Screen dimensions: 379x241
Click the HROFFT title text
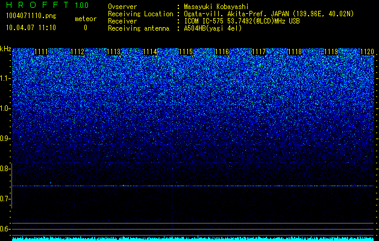pos(37,5)
